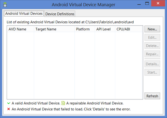
Task: Hit the Refresh button
Action: pyautogui.click(x=152, y=96)
